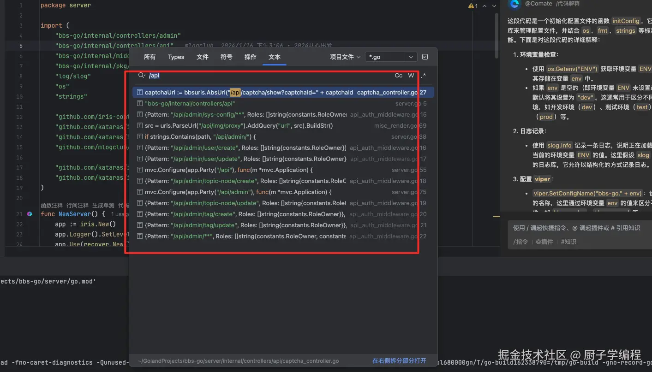
Task: Click the "1 usage" hint beside NewServer
Action: click(120, 214)
